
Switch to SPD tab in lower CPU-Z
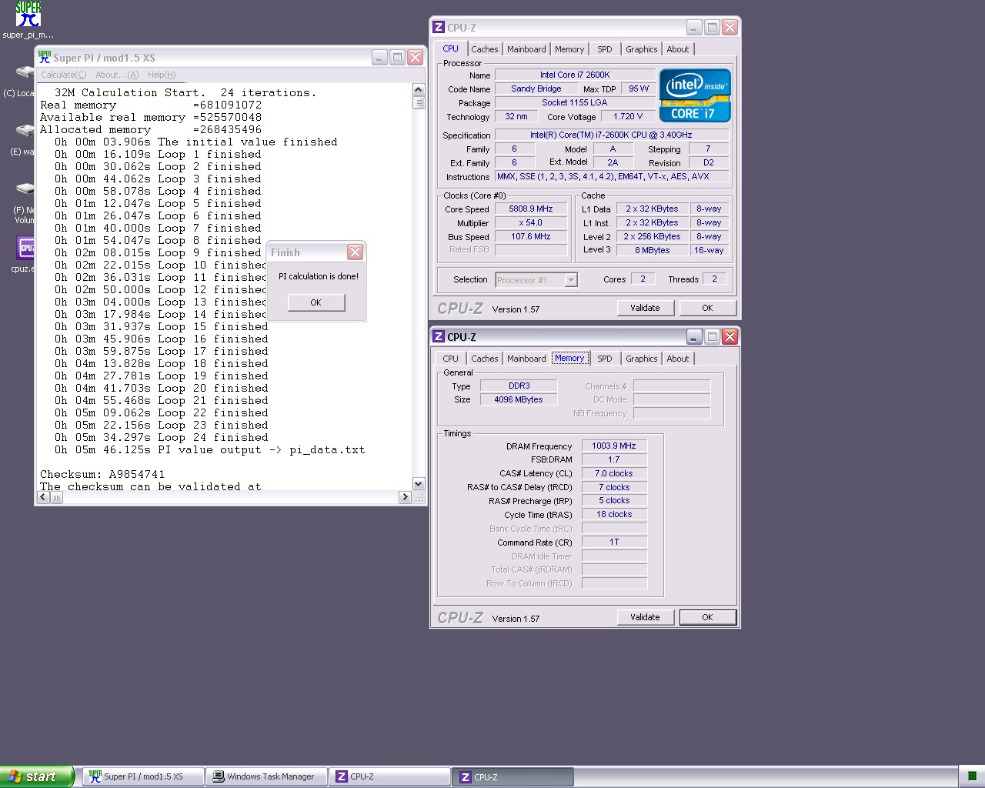pyautogui.click(x=605, y=359)
